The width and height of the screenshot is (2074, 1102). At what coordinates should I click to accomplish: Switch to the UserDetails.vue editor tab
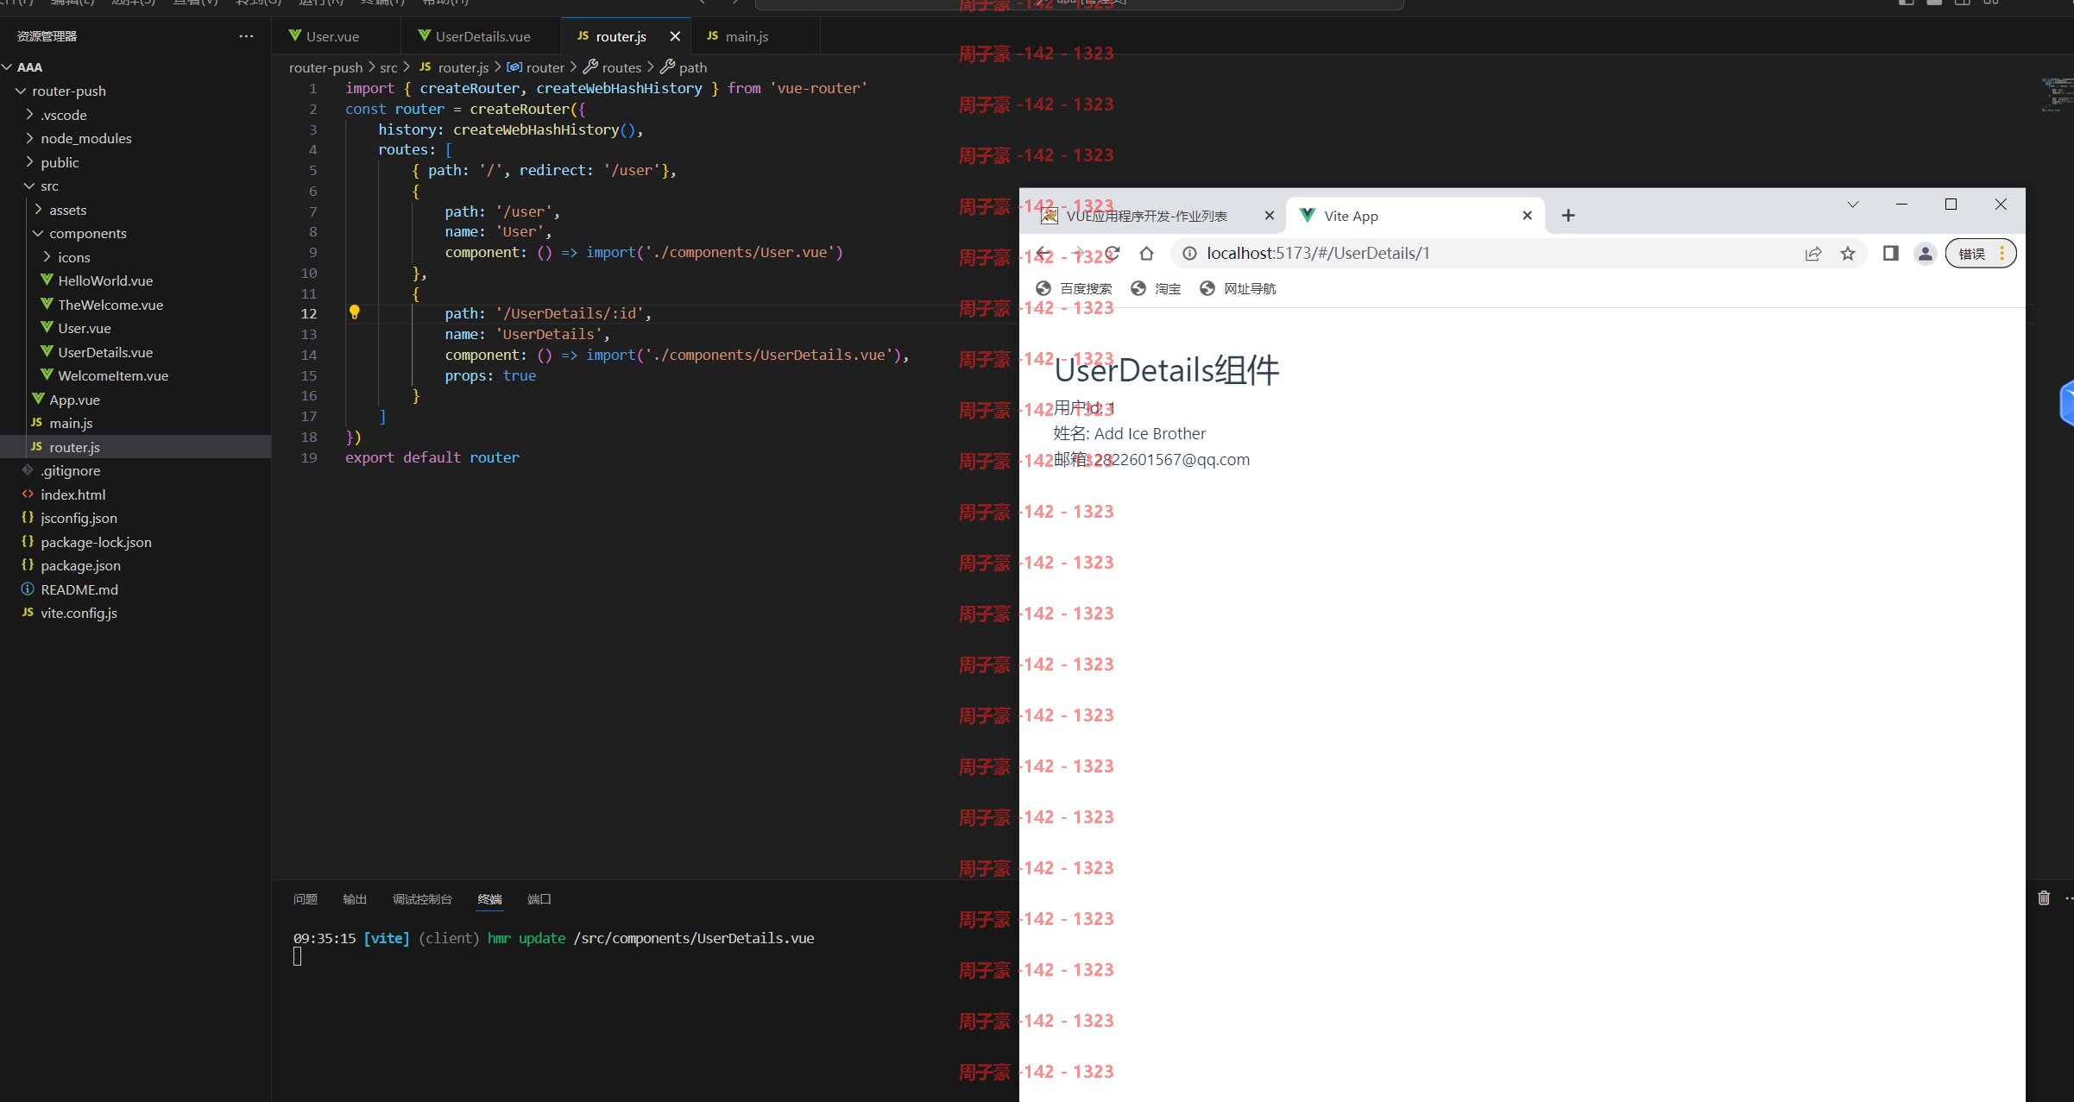coord(475,36)
